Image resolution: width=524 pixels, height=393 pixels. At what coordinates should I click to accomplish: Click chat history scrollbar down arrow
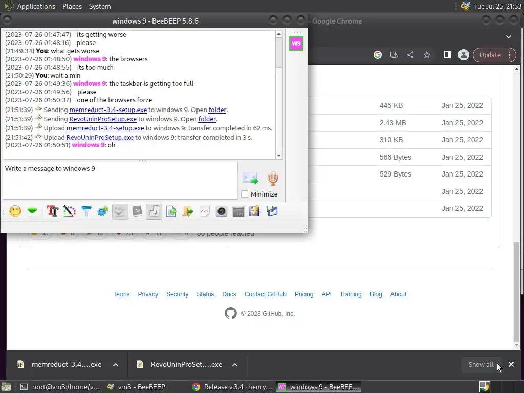[279, 156]
